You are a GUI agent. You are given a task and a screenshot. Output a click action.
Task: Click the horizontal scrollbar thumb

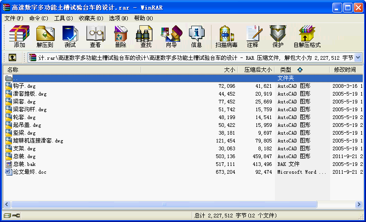point(164,204)
